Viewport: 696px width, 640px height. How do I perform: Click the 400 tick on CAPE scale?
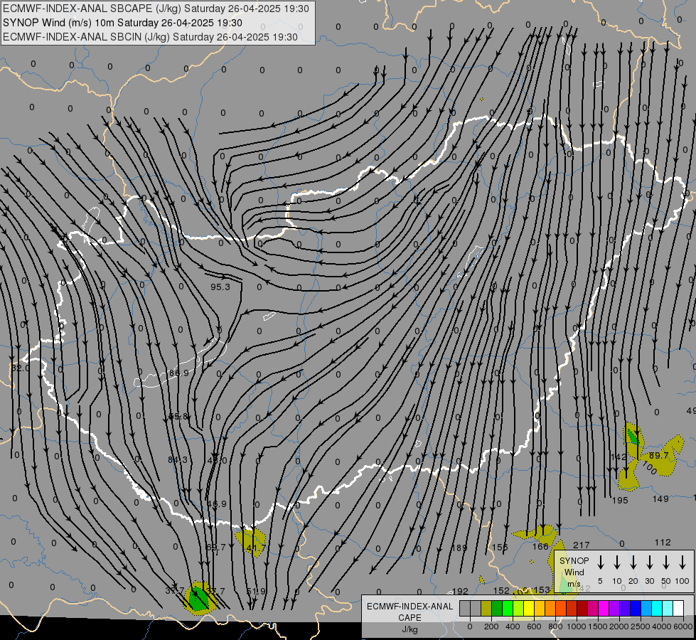click(x=513, y=626)
